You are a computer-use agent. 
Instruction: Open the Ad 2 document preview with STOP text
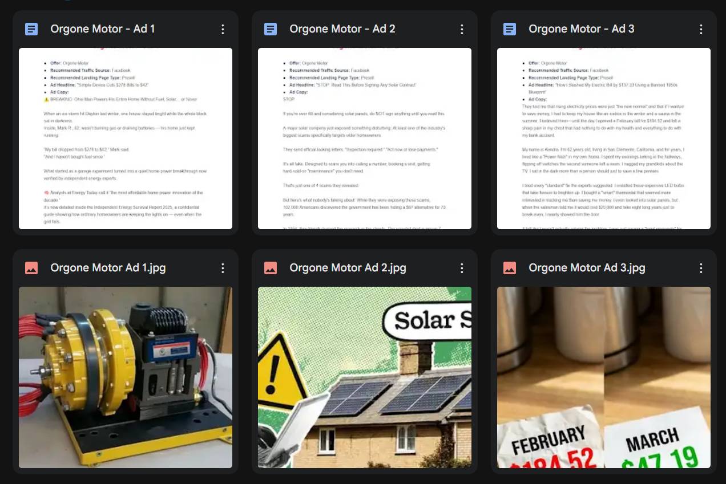365,139
